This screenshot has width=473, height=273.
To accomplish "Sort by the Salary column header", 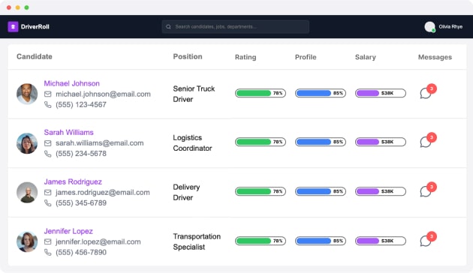I will (x=366, y=57).
